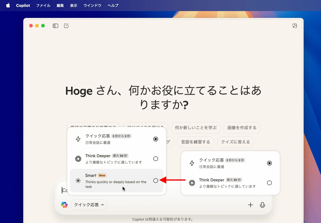The image size is (321, 223).
Task: Click the pop-out window icon top right
Action: pos(294,26)
